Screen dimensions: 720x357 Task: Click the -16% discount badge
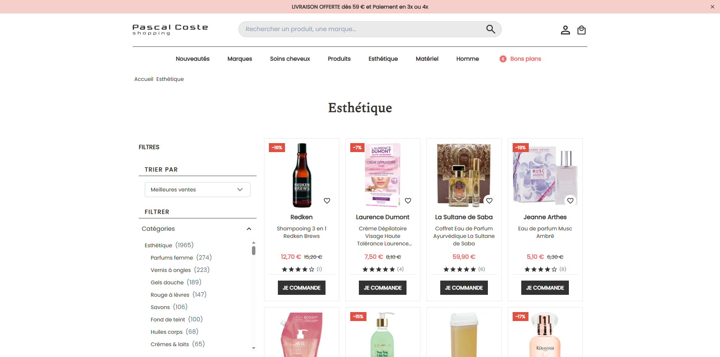tap(277, 148)
